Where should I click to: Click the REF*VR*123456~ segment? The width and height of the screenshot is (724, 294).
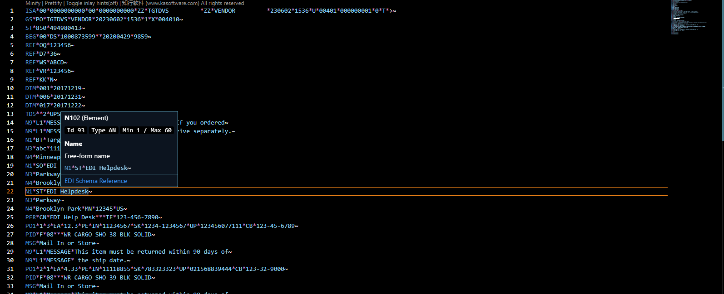pos(50,71)
